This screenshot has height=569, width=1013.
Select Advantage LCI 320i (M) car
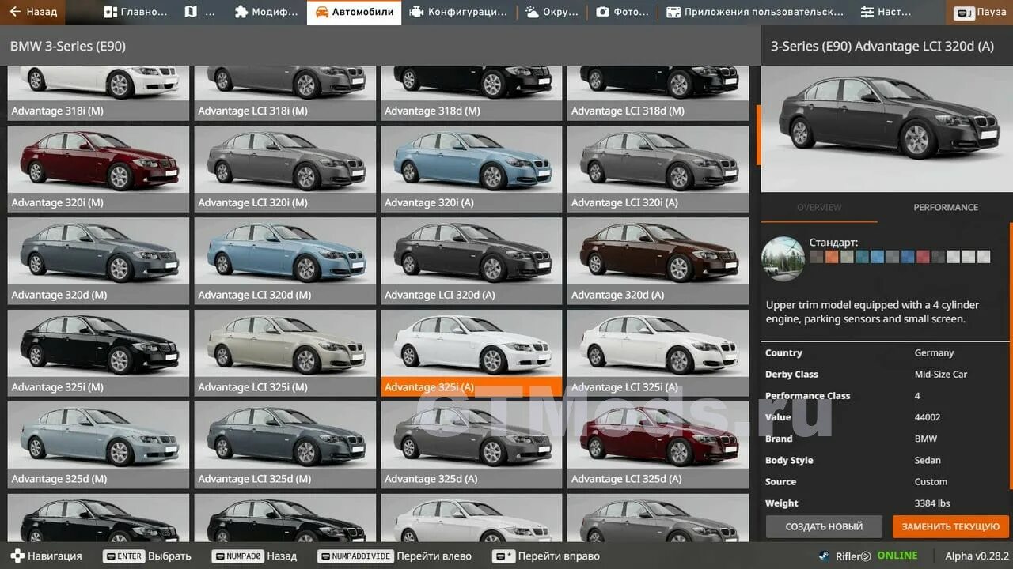pos(285,169)
